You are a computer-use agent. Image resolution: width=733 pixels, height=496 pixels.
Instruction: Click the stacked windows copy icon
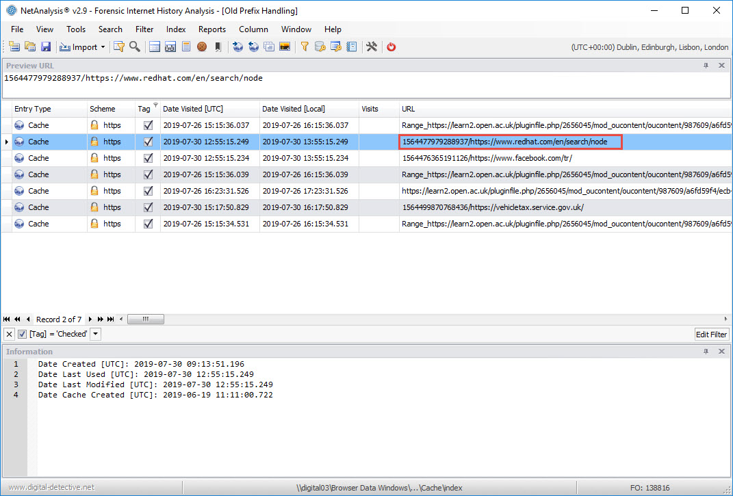click(x=269, y=47)
